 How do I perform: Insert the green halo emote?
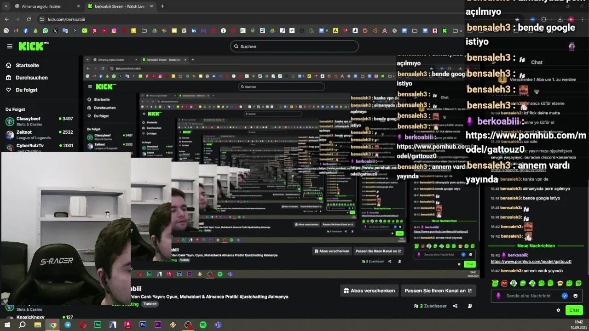point(495,283)
